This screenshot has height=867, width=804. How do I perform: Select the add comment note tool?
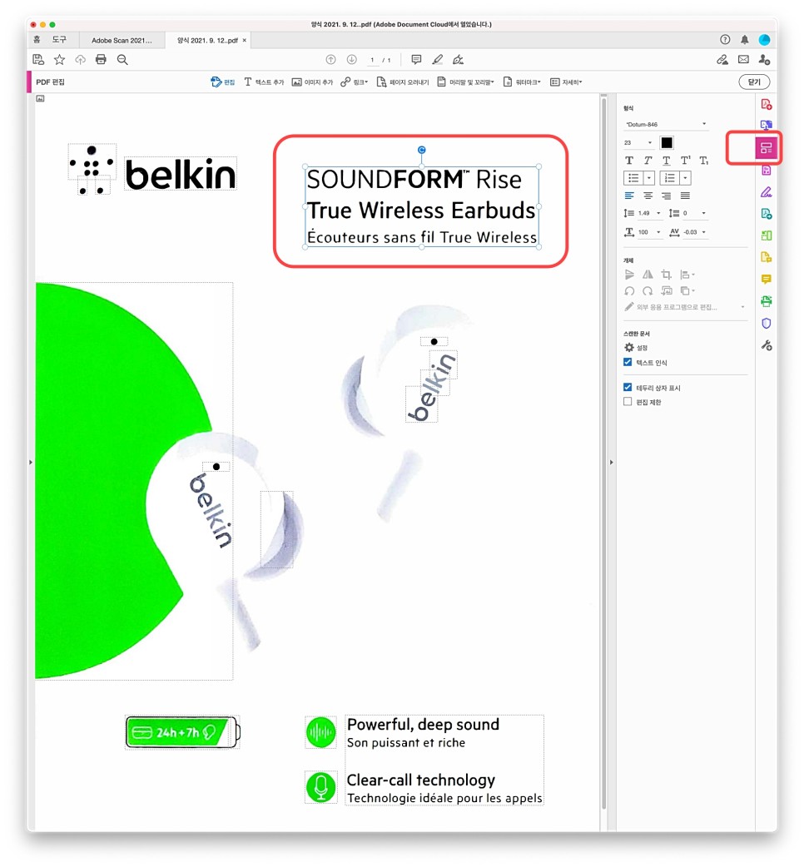click(416, 60)
